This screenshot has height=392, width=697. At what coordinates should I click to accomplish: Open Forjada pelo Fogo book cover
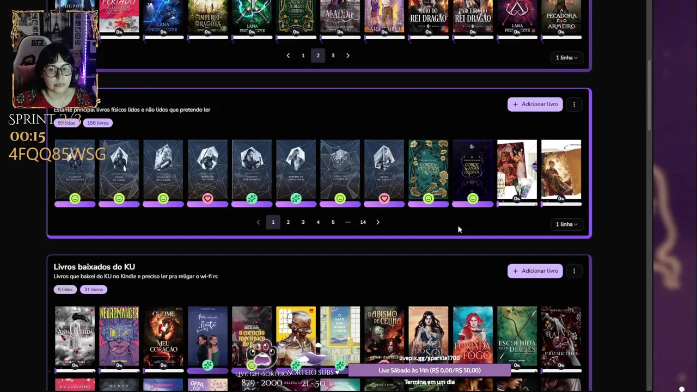point(473,336)
